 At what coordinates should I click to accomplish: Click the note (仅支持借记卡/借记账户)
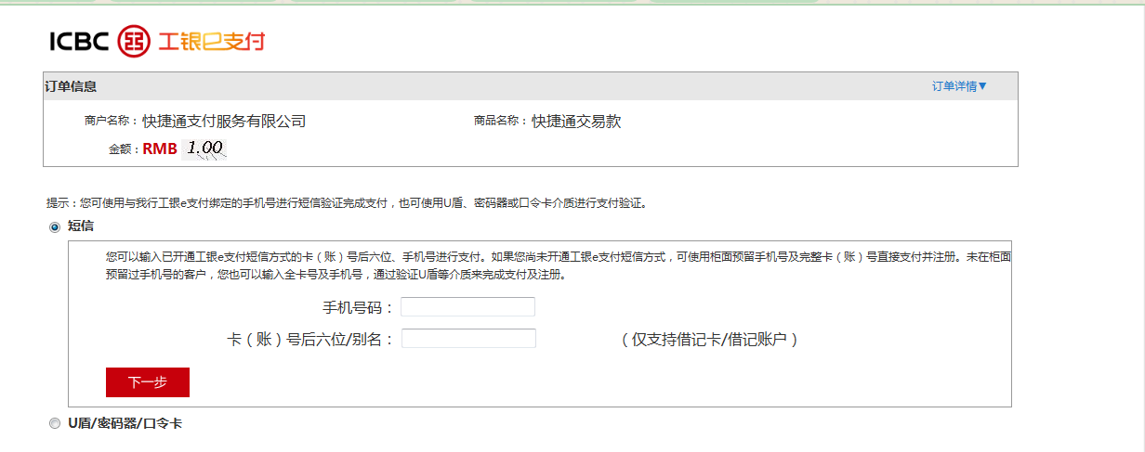coord(710,340)
